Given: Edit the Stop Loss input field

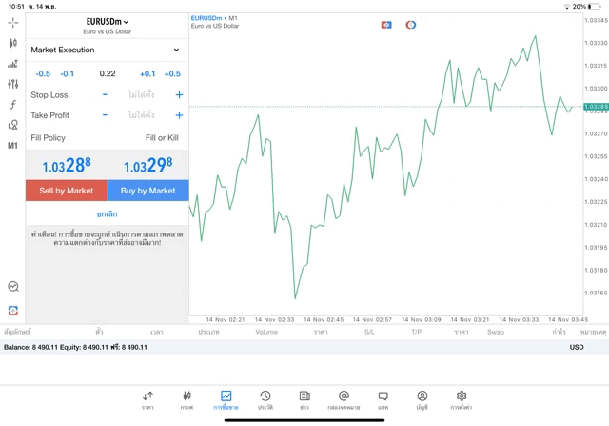Looking at the screenshot, I should [142, 94].
